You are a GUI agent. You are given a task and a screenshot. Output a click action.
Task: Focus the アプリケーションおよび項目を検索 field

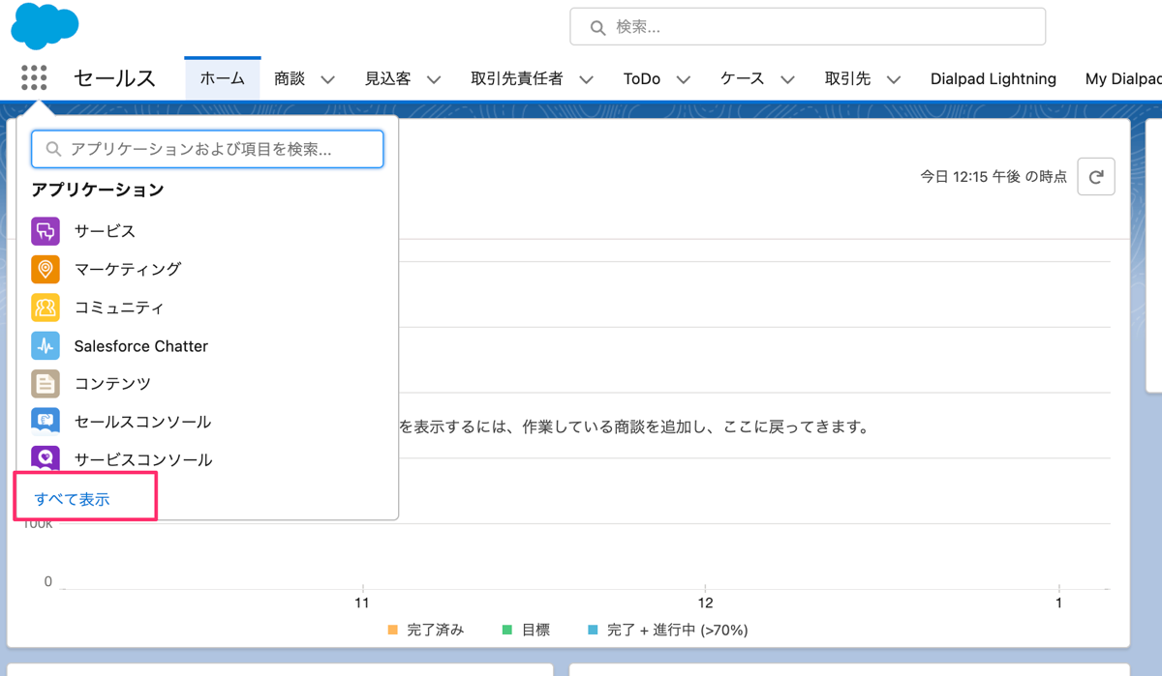207,149
